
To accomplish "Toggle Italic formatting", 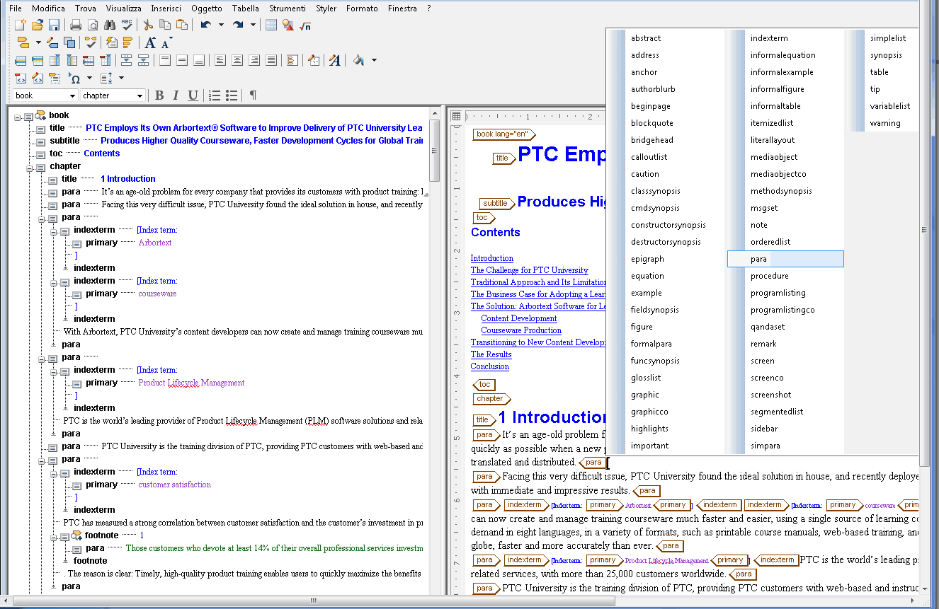I will click(176, 95).
